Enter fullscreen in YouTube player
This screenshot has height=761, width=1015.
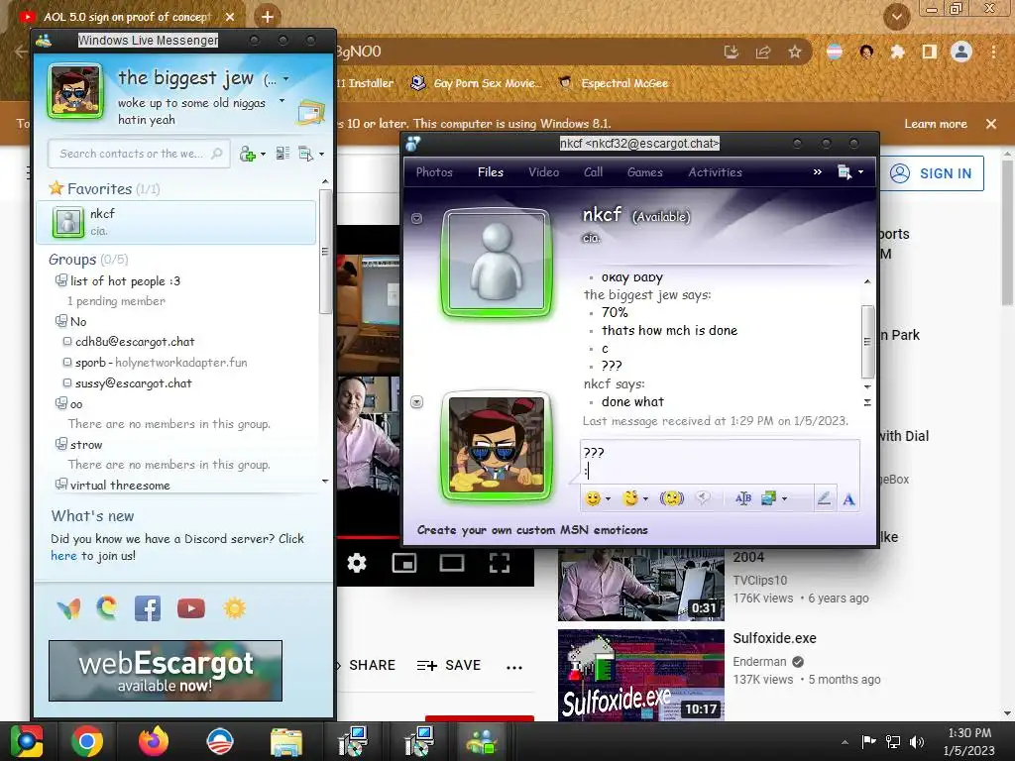tap(500, 563)
